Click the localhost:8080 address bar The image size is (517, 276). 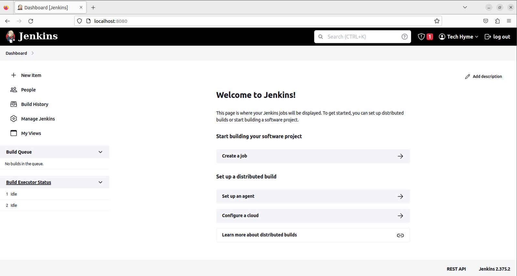258,21
